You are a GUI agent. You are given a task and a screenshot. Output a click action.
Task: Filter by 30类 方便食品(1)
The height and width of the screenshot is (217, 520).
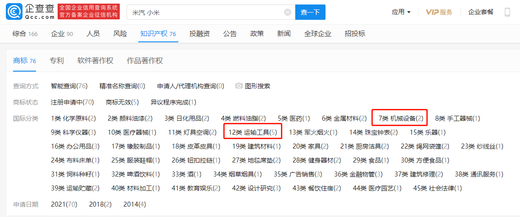click(x=425, y=161)
